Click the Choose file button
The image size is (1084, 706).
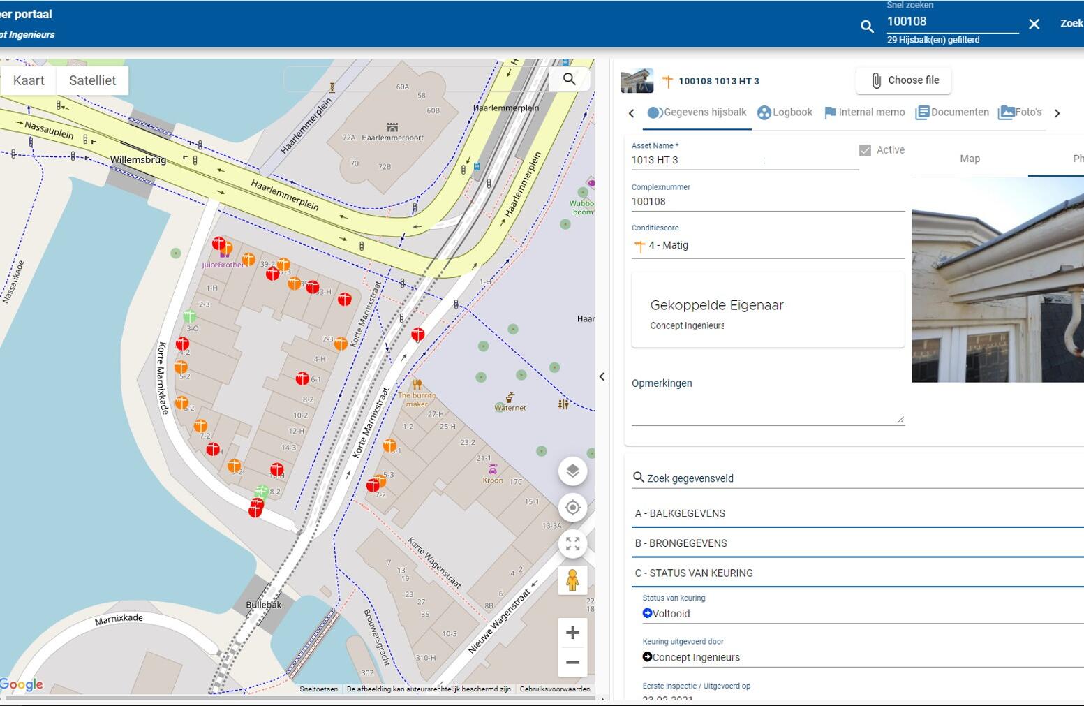click(904, 80)
